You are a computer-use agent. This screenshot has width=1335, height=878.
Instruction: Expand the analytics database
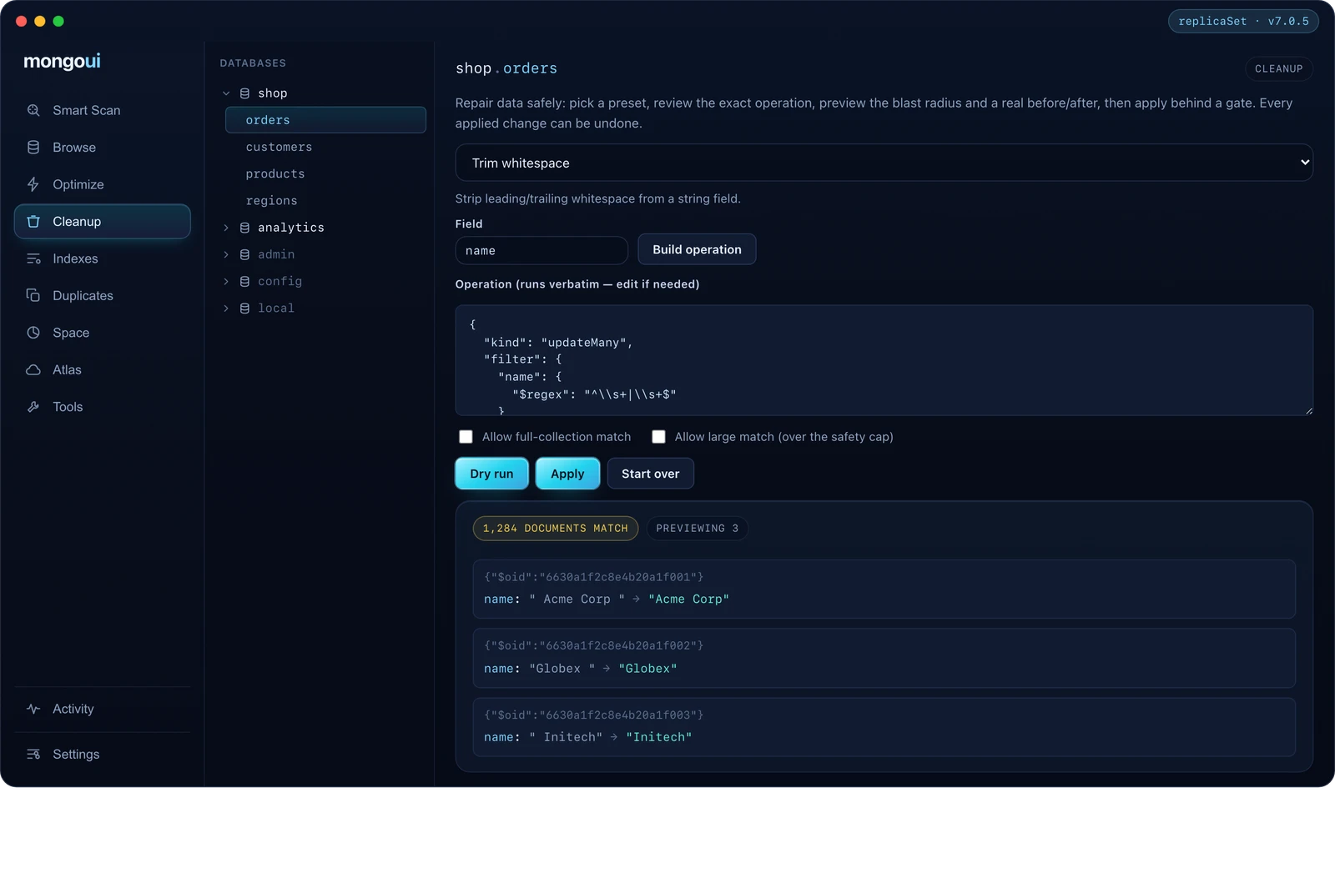226,228
